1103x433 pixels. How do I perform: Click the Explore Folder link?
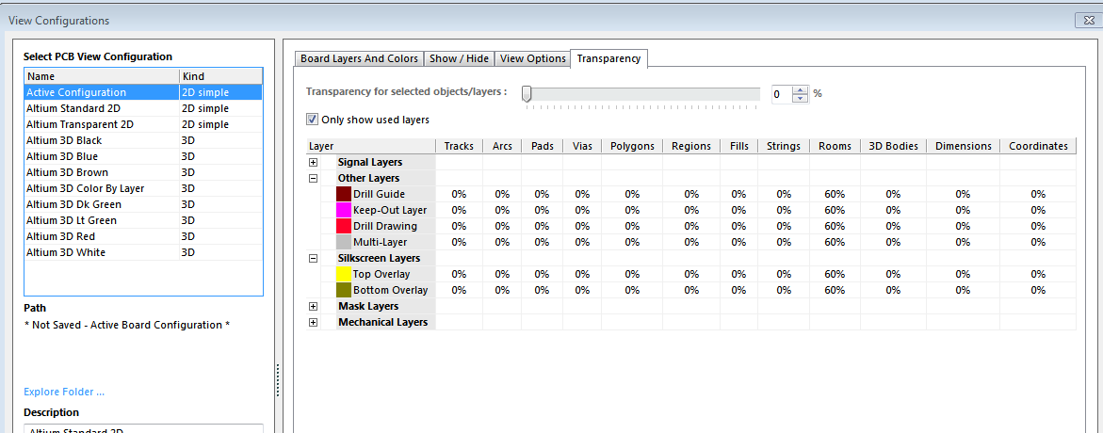pyautogui.click(x=64, y=393)
